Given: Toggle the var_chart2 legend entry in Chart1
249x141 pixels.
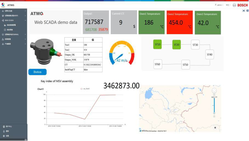Looking at the screenshot, I should coord(85,89).
